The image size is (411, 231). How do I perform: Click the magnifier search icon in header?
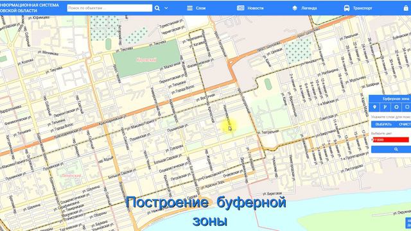point(157,8)
